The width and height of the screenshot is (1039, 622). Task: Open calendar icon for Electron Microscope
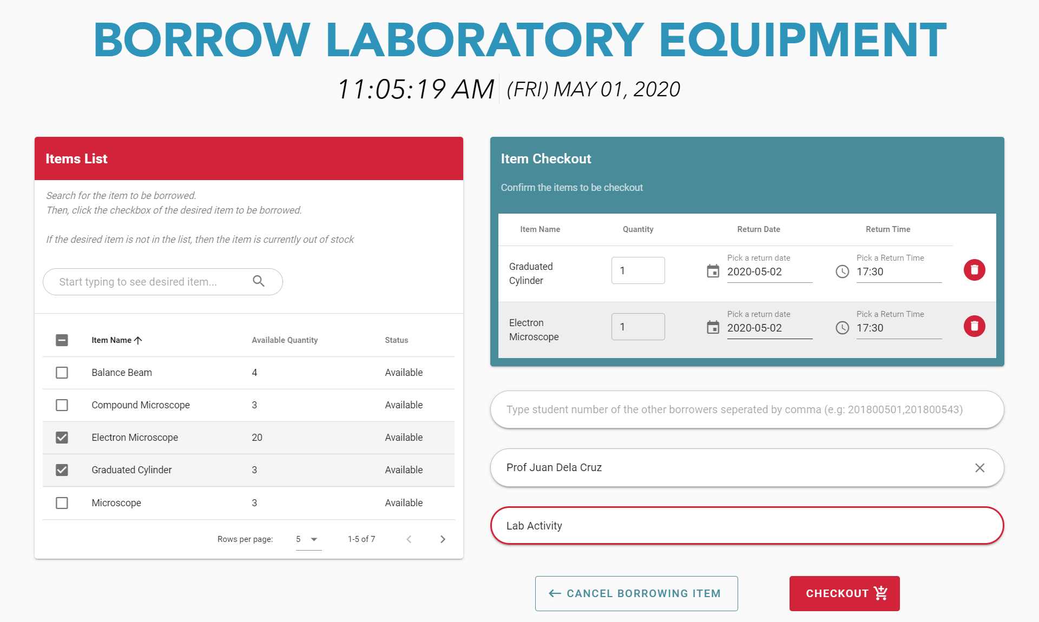[713, 327]
